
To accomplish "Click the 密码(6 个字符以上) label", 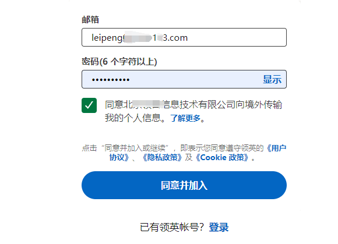I will (x=119, y=62).
